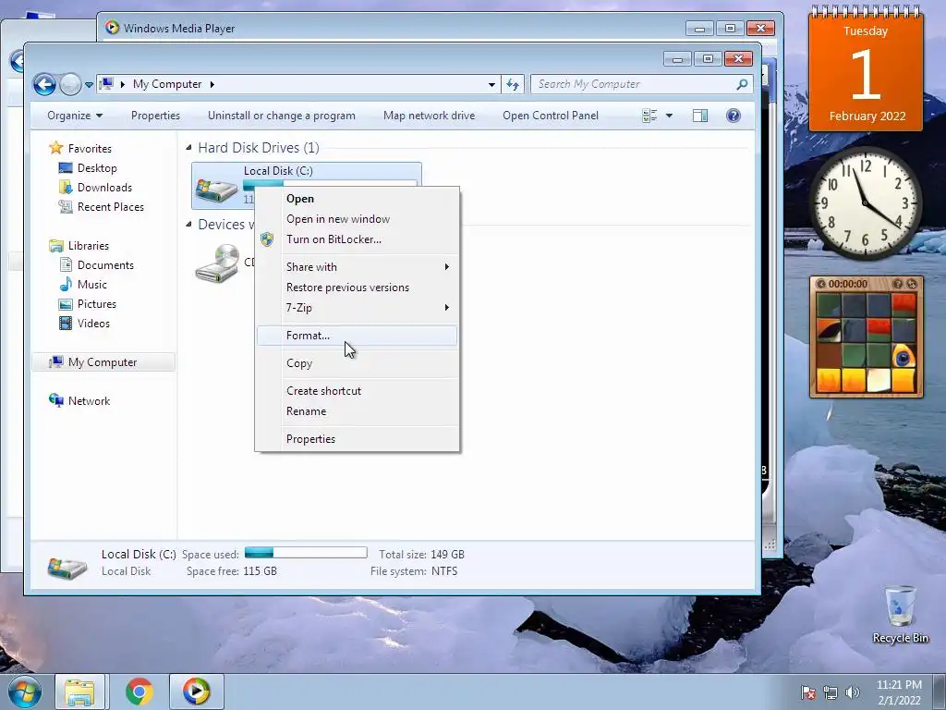Switch to Windows Media Player on taskbar

(x=196, y=692)
